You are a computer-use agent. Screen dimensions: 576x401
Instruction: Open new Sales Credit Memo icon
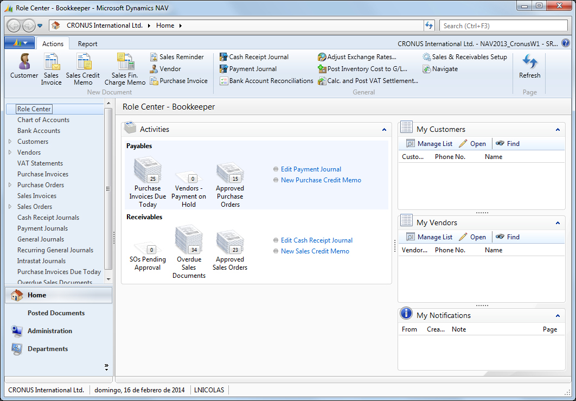[x=82, y=69]
